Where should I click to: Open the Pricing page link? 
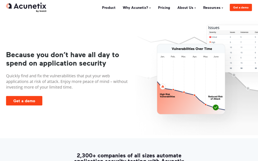point(164,8)
